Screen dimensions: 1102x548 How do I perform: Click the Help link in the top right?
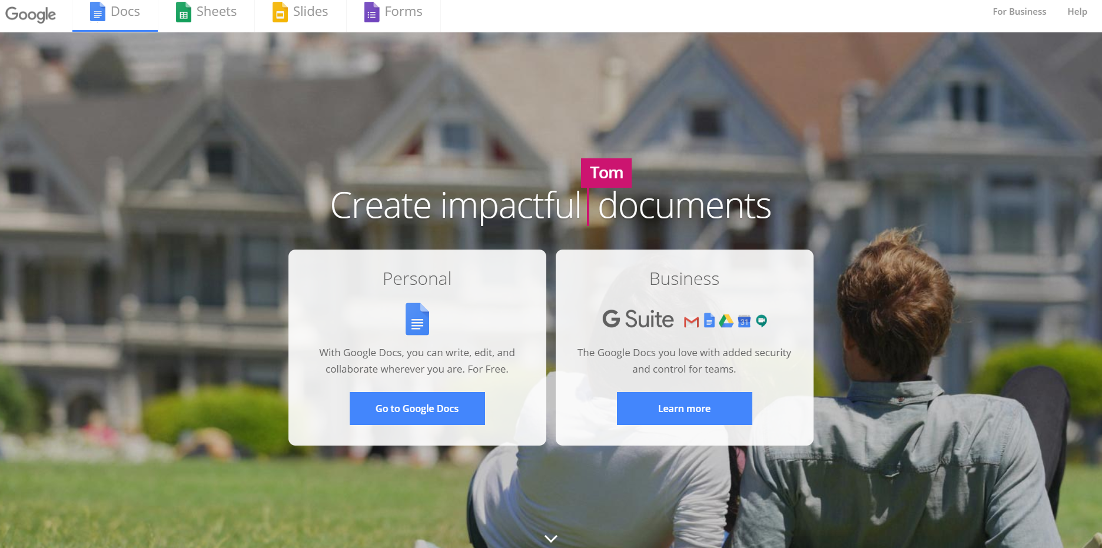pyautogui.click(x=1077, y=11)
